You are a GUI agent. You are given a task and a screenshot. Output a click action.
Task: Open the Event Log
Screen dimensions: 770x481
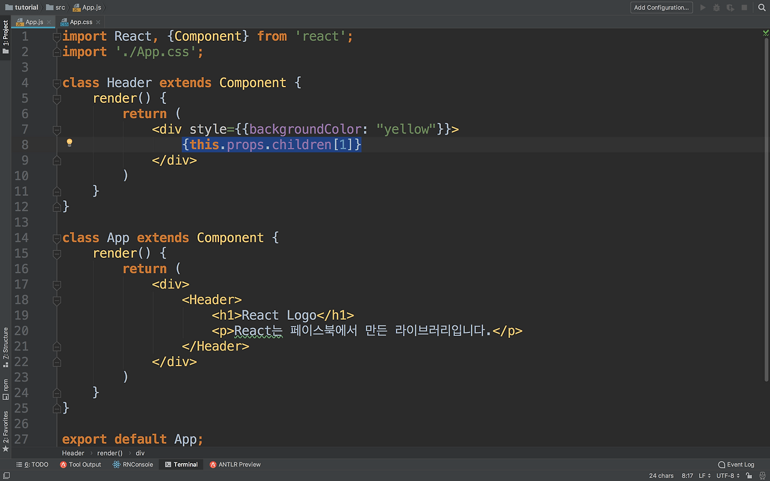pos(736,464)
